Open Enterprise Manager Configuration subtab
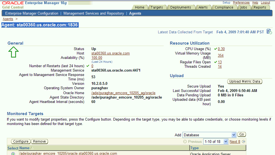 [32, 13]
